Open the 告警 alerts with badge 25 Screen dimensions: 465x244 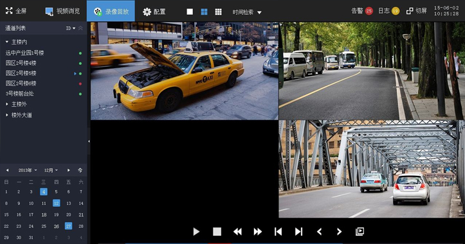pyautogui.click(x=362, y=11)
